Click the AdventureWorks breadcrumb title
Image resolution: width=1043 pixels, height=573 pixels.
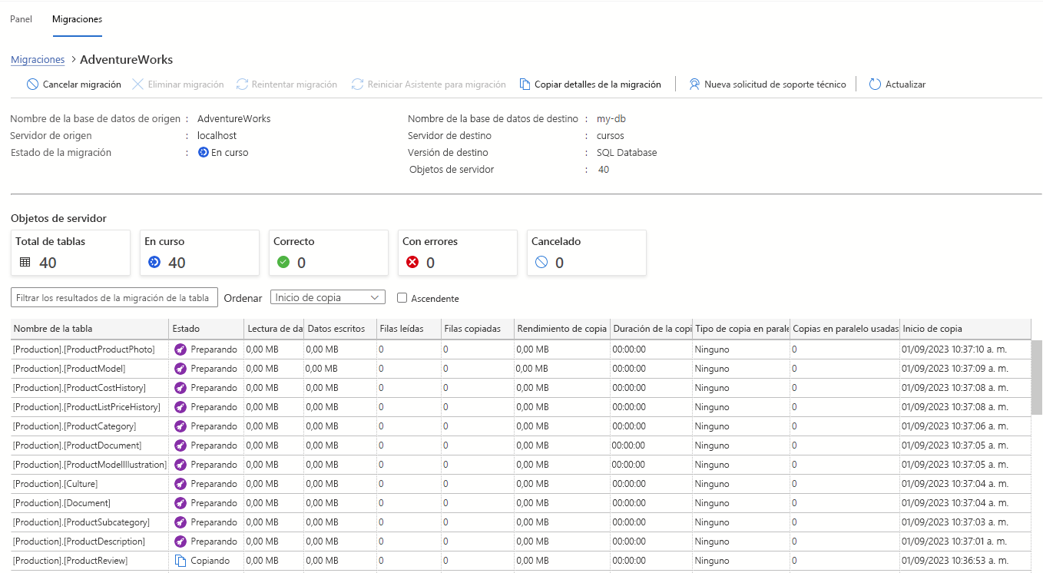[127, 60]
